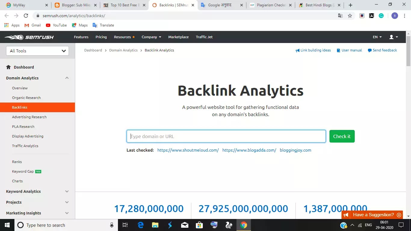
Task: Go to Pricing in top navigation
Action: pyautogui.click(x=101, y=37)
